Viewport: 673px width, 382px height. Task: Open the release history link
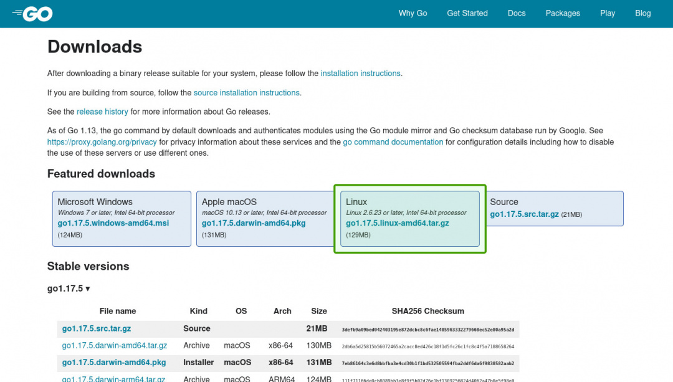pos(102,112)
